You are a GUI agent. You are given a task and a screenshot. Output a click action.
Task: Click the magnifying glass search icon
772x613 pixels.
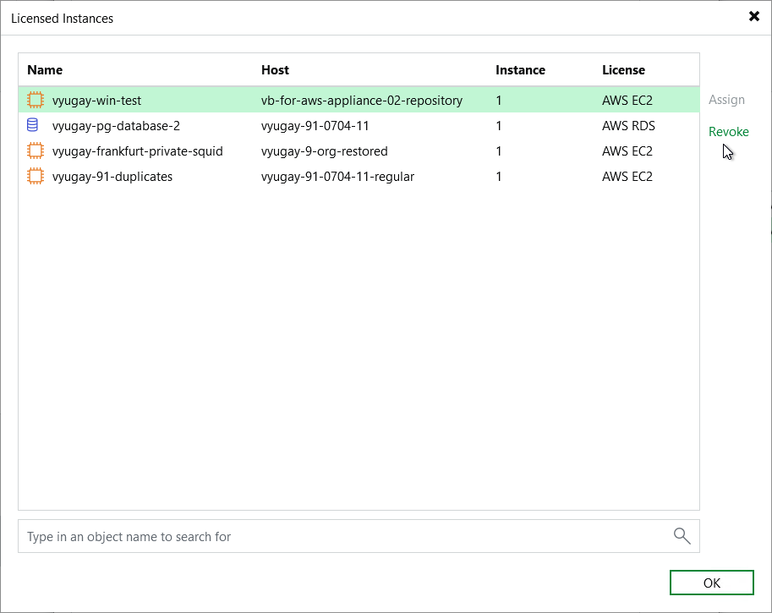682,536
